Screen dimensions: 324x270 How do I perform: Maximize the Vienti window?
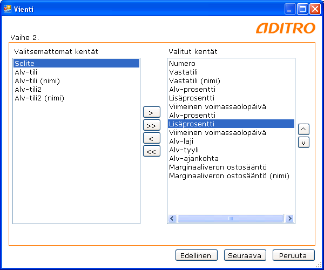tap(302, 9)
